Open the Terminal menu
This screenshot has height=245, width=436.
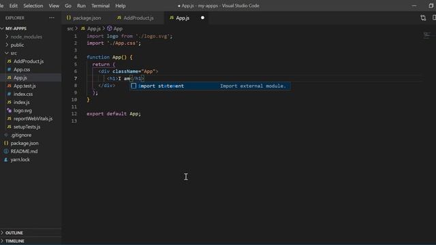pyautogui.click(x=100, y=5)
